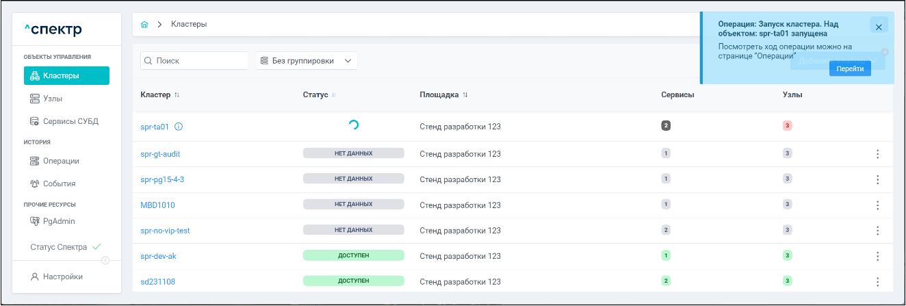Sort clusters by the Кластер column

pyautogui.click(x=177, y=94)
